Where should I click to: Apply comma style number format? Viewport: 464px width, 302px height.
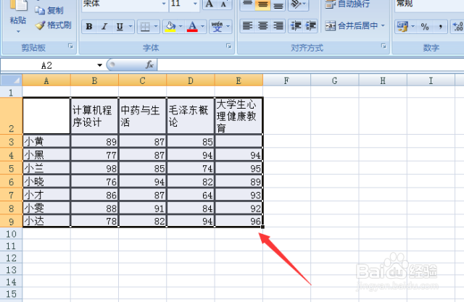click(440, 27)
